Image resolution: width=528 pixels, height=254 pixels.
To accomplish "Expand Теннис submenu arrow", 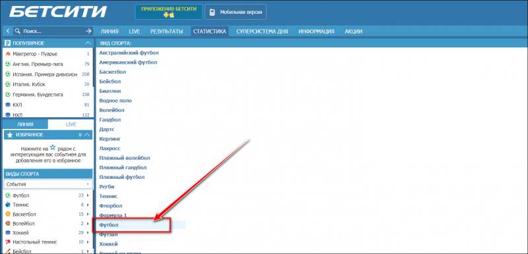I will point(88,205).
